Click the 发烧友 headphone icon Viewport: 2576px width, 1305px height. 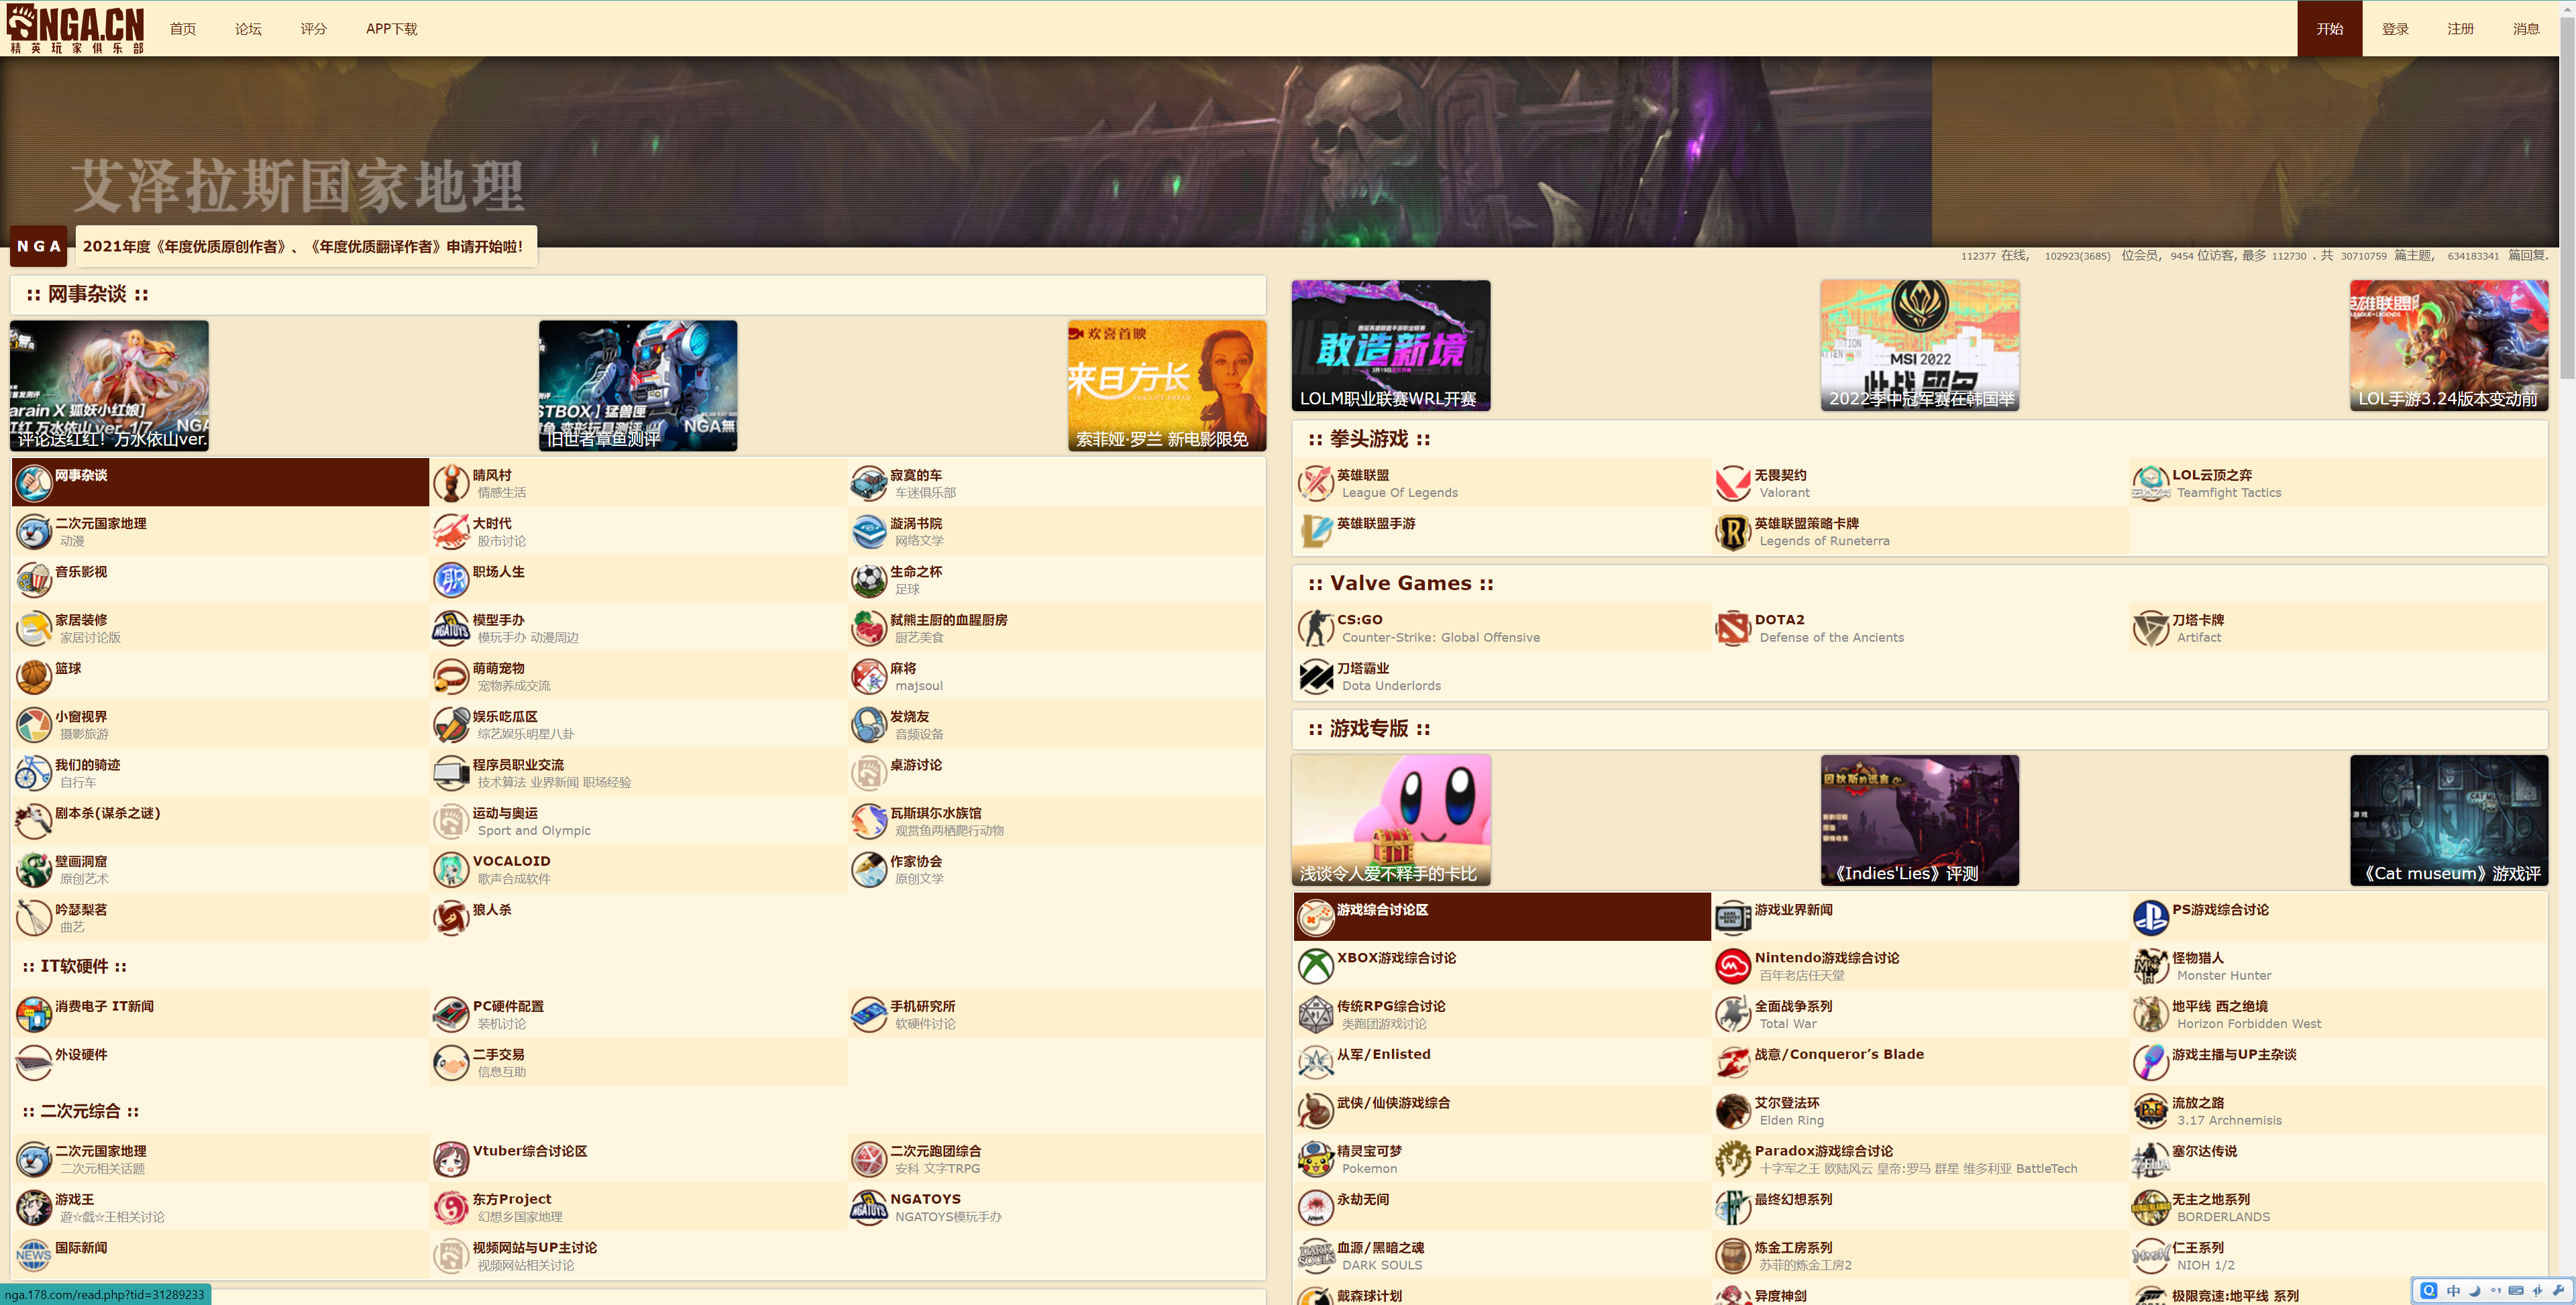(x=868, y=724)
